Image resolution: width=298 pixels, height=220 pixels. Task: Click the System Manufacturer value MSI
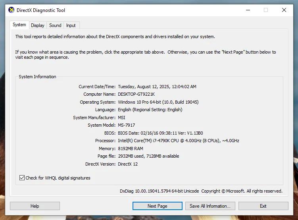click(x=121, y=118)
